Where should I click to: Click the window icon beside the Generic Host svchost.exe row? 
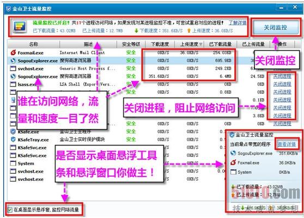(13, 69)
